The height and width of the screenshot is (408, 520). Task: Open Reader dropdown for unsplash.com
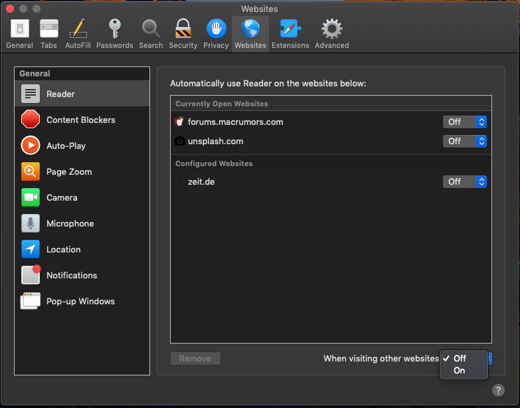point(465,142)
